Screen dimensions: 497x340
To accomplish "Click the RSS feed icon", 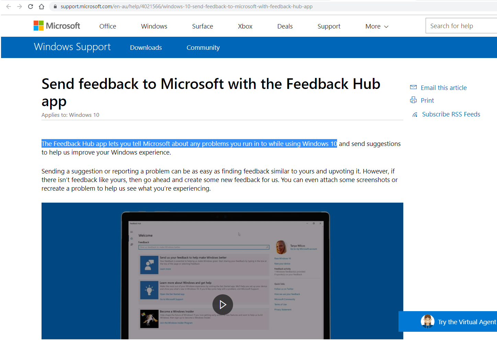I will (x=415, y=115).
